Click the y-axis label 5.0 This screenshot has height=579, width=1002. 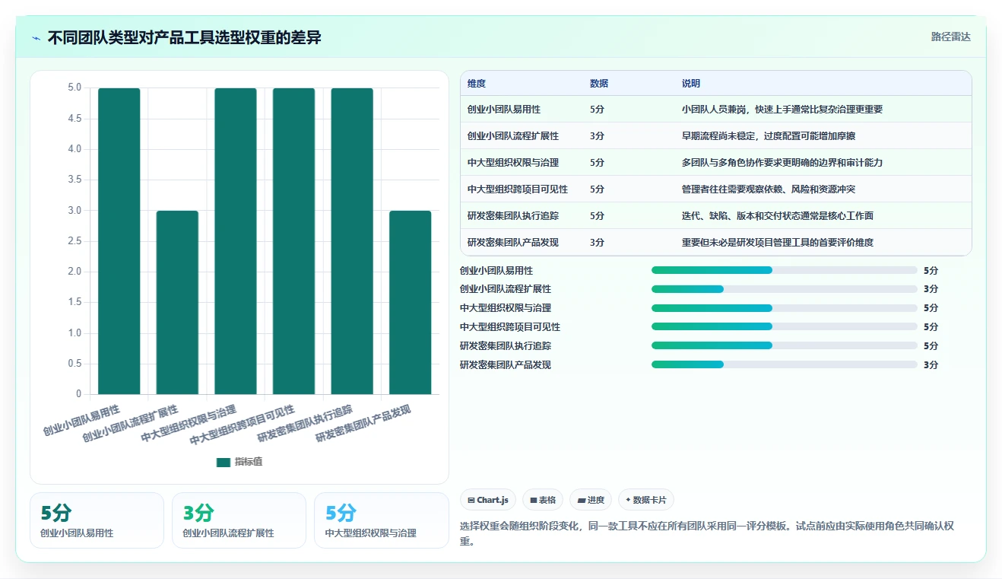75,87
